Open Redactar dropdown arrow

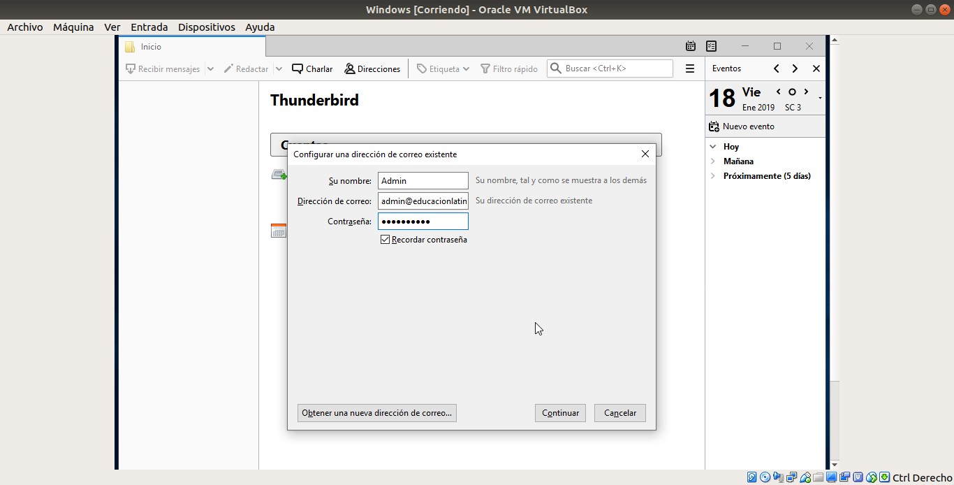pyautogui.click(x=279, y=68)
